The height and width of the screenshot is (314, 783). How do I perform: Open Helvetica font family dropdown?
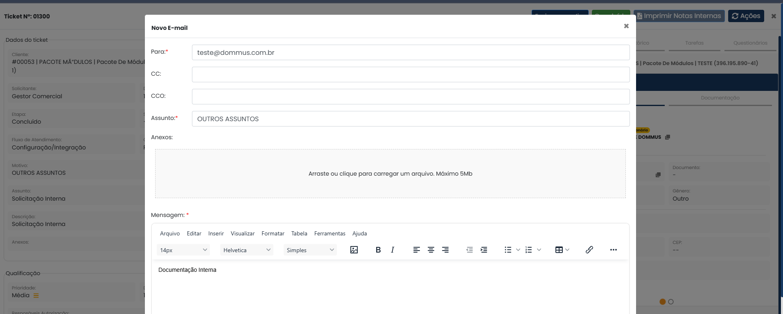click(x=247, y=250)
